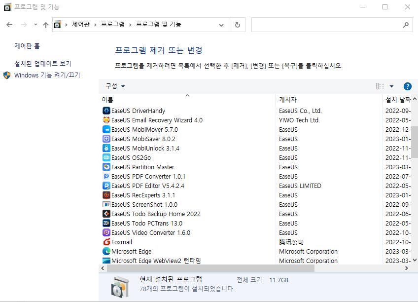Click inside the search box

pos(325,25)
